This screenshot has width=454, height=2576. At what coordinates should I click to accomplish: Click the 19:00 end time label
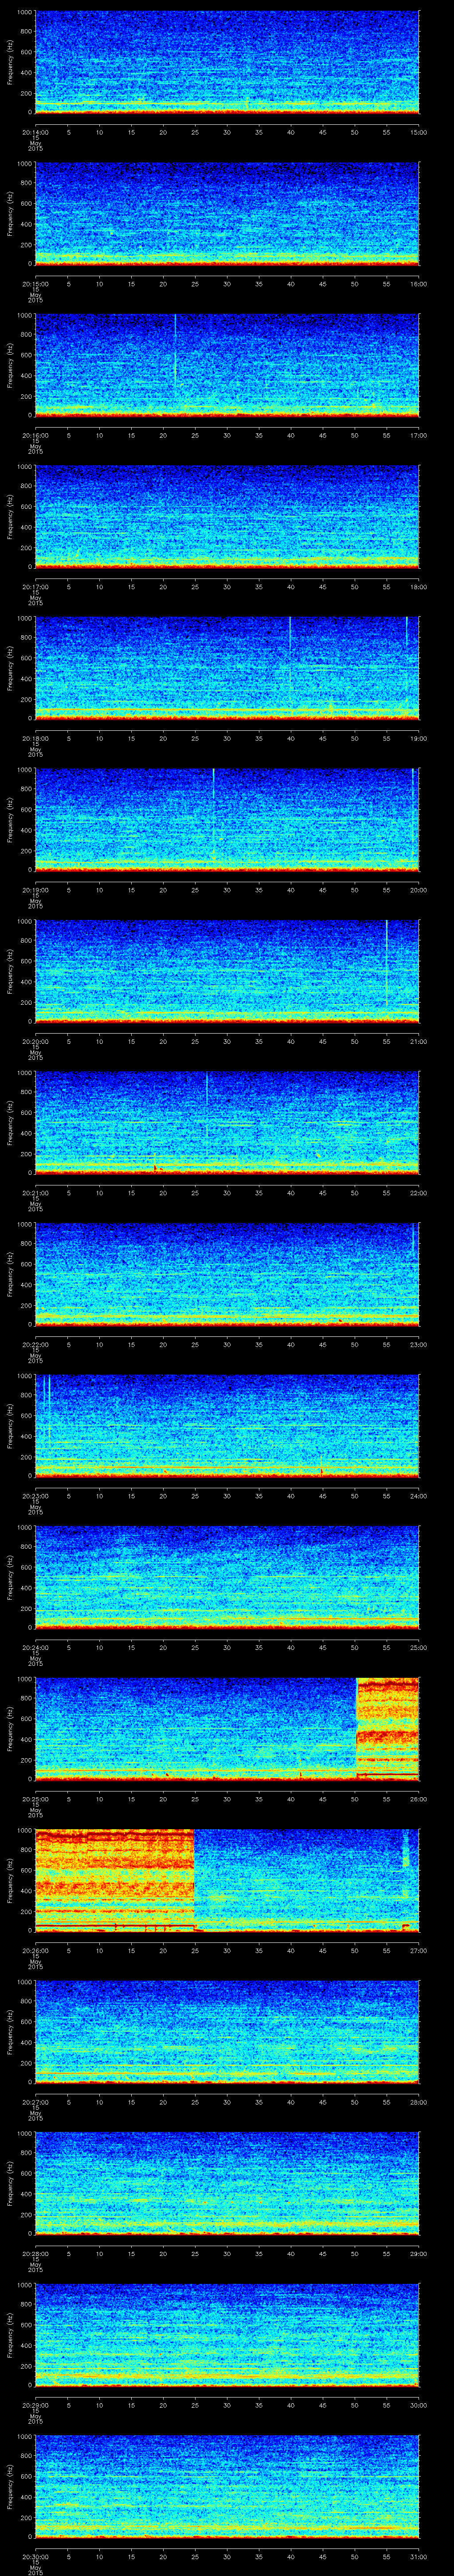(419, 738)
